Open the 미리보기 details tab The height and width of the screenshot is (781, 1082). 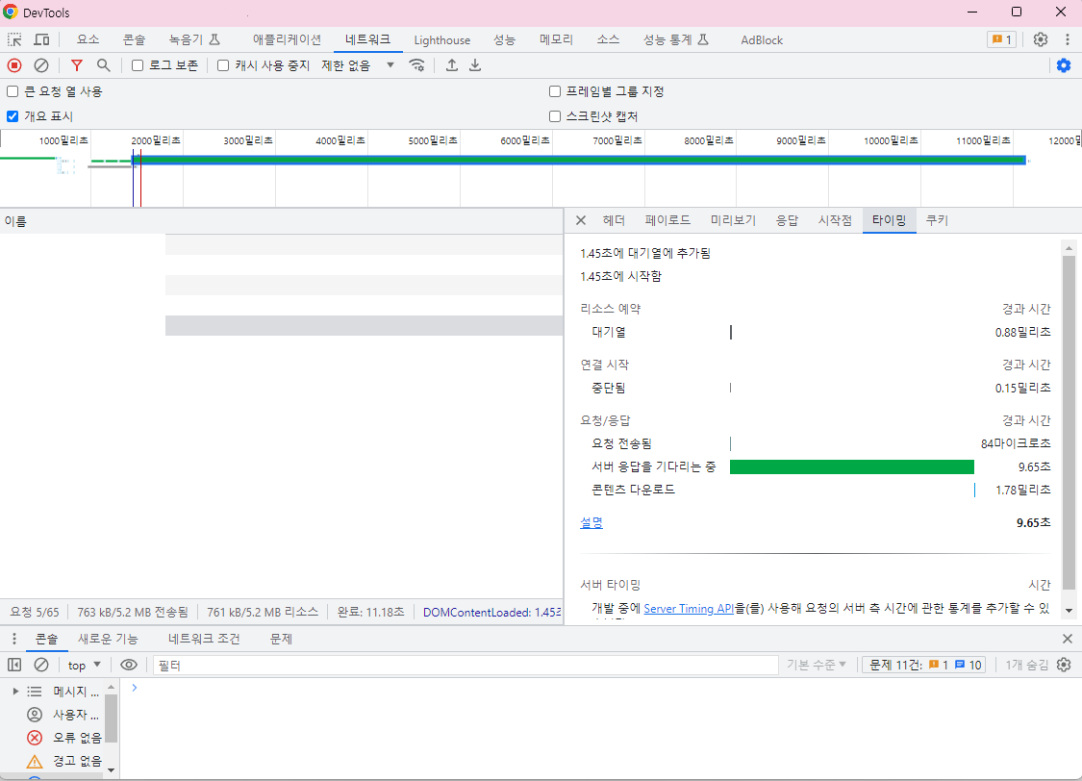click(x=733, y=221)
